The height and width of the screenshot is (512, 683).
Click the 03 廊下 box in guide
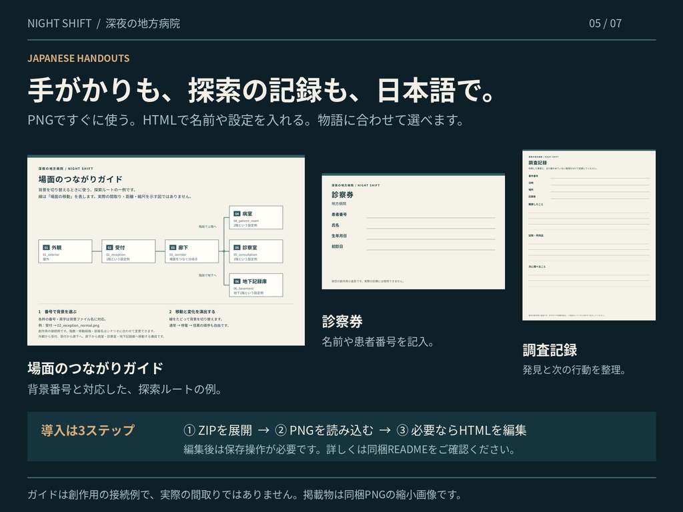click(191, 251)
